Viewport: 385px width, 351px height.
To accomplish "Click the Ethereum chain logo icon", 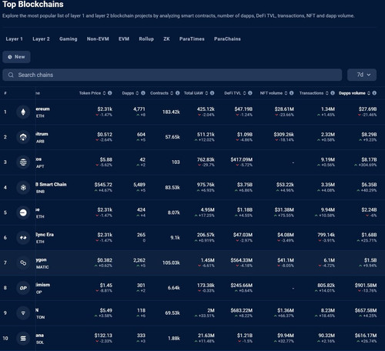I will pos(23,112).
